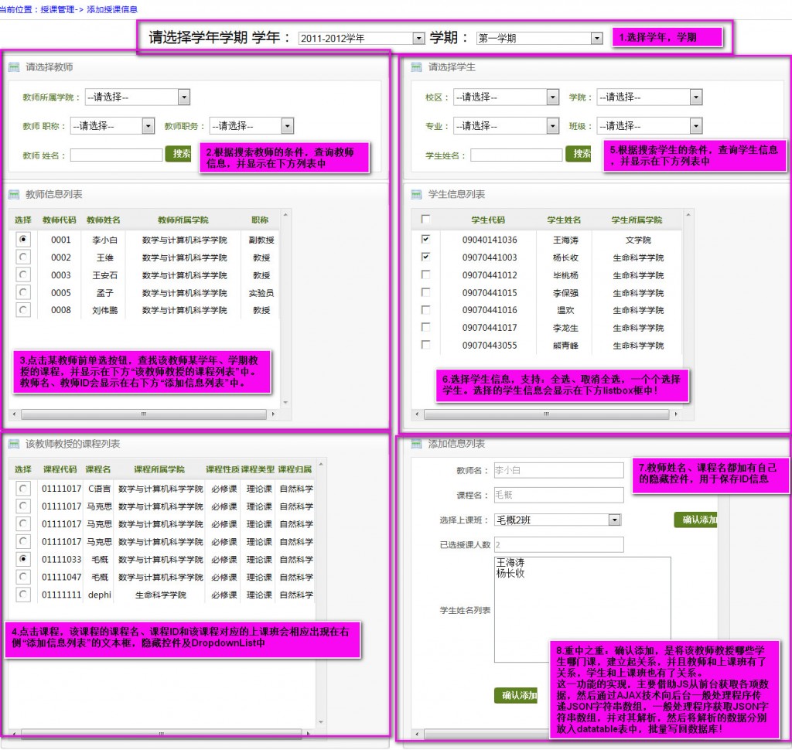Click the 职称 column header
Screen dimensions: 792x750
pos(260,220)
